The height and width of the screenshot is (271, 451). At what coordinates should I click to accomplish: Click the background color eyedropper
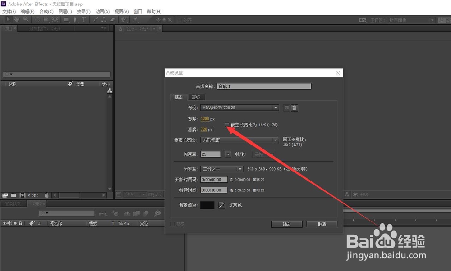click(222, 205)
